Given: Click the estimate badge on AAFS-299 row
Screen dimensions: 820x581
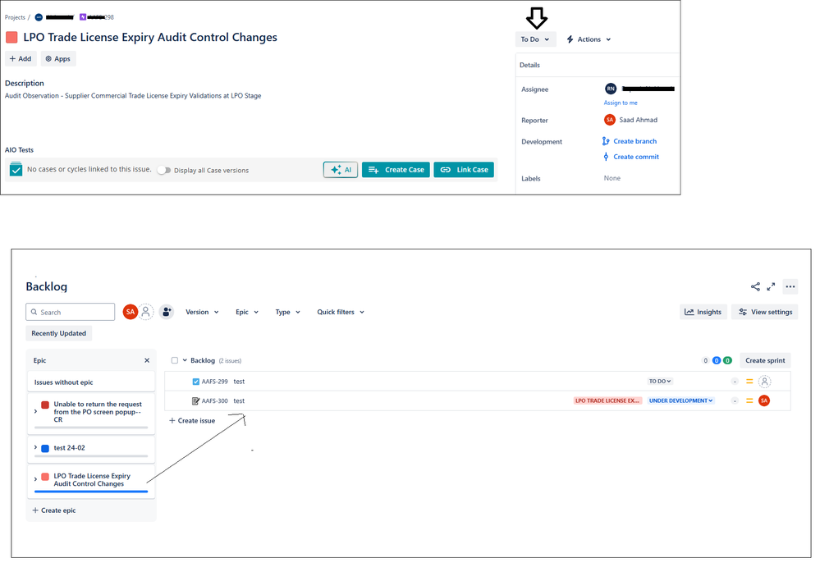Looking at the screenshot, I should 735,382.
